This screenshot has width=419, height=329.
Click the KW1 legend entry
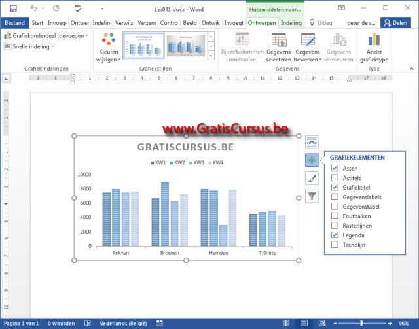pos(158,162)
